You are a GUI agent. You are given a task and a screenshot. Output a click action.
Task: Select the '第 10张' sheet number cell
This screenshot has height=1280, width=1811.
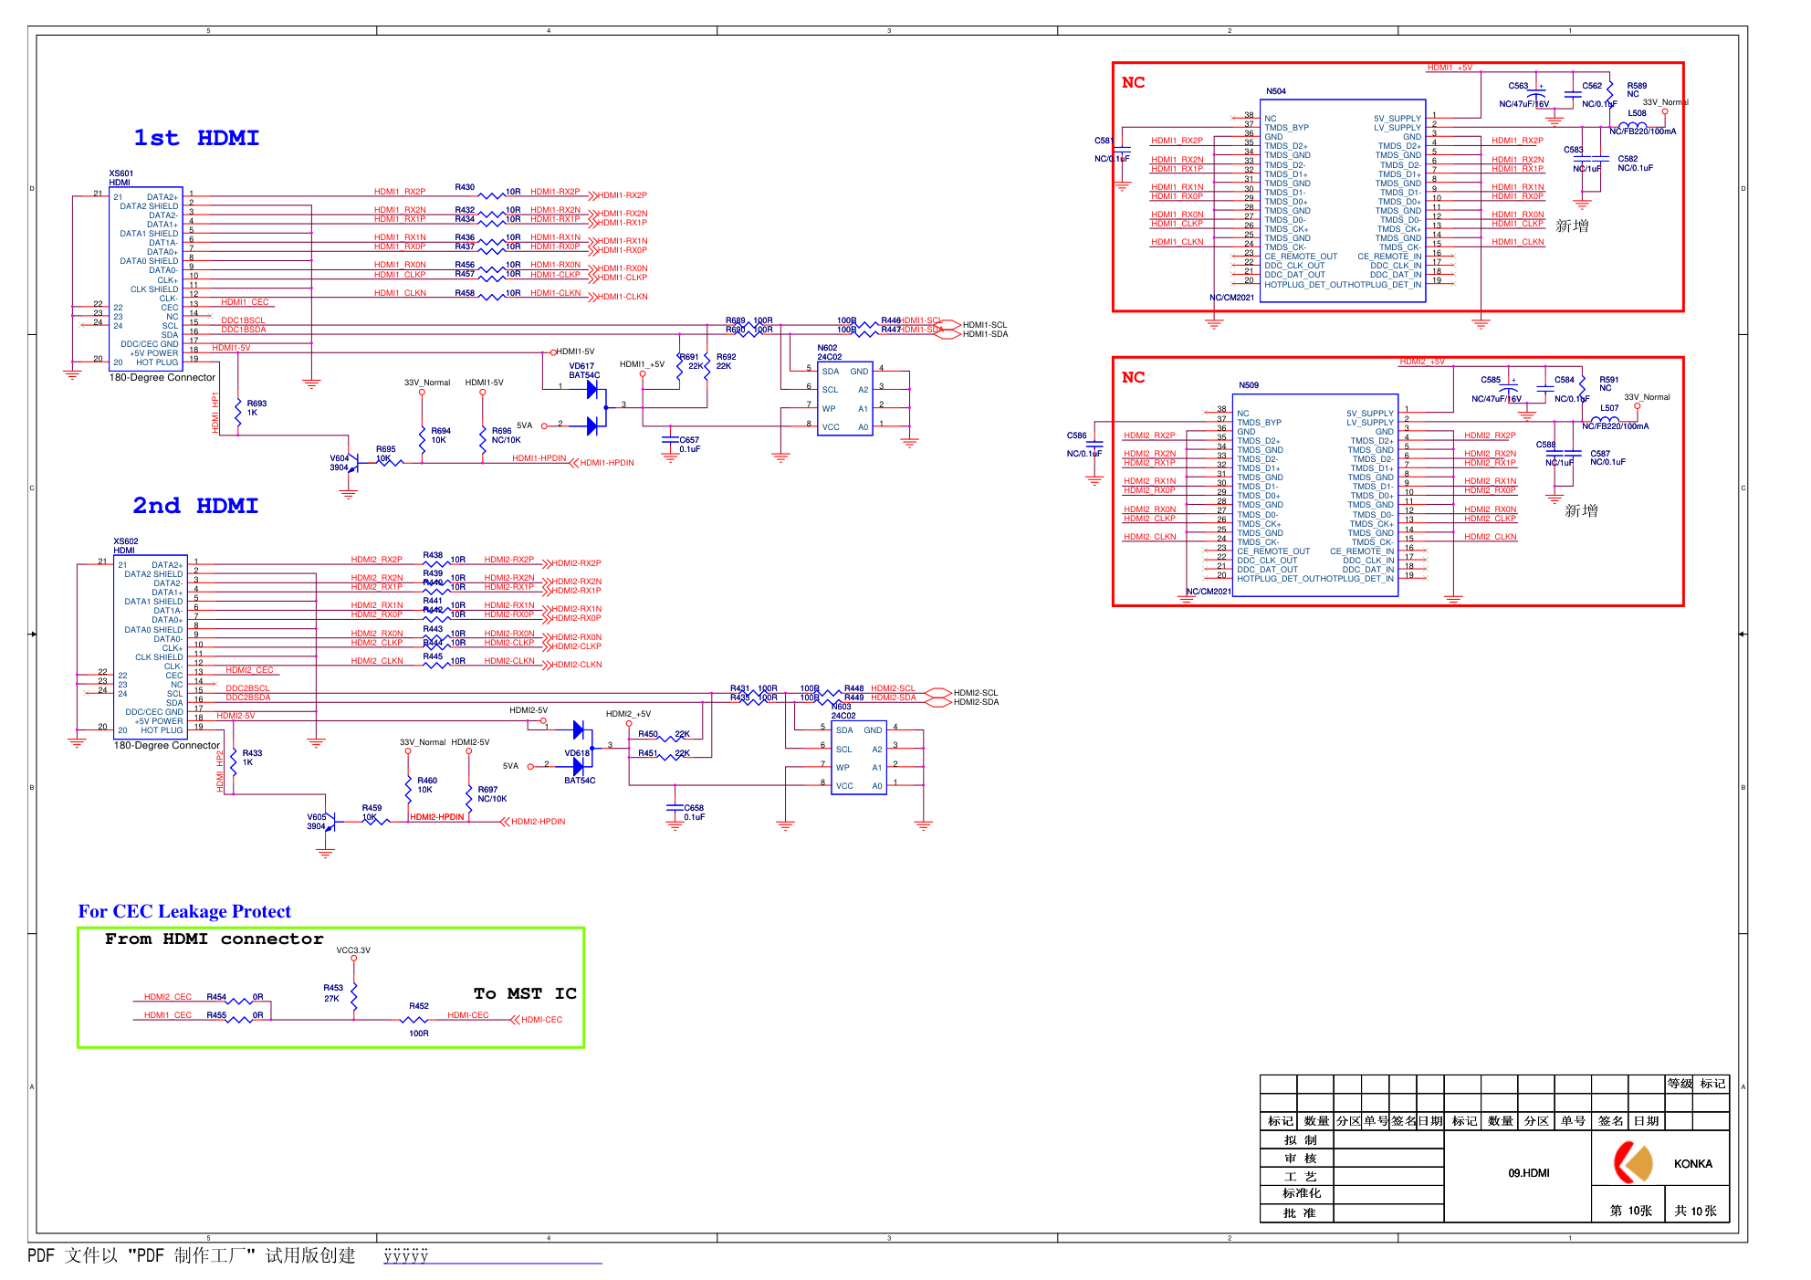coord(1628,1204)
